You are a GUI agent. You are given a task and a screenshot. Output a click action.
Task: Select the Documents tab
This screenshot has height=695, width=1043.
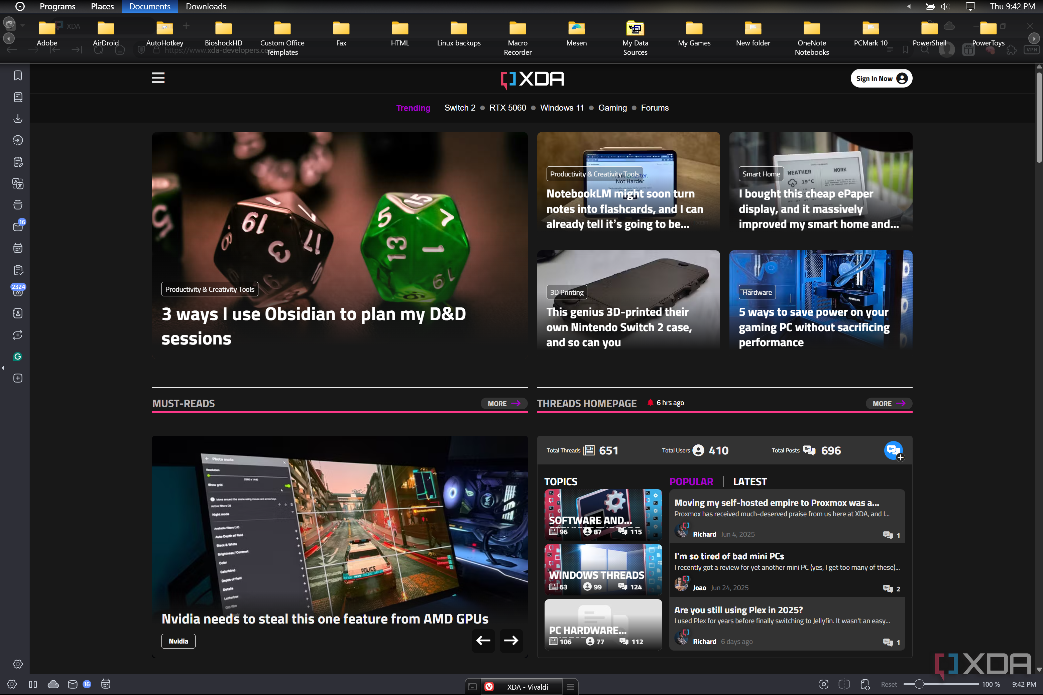[x=150, y=6]
